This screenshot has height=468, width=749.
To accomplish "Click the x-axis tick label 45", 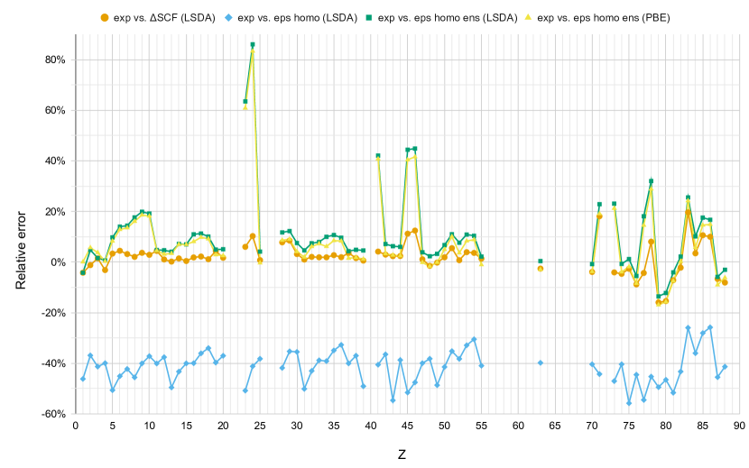I will (x=408, y=426).
